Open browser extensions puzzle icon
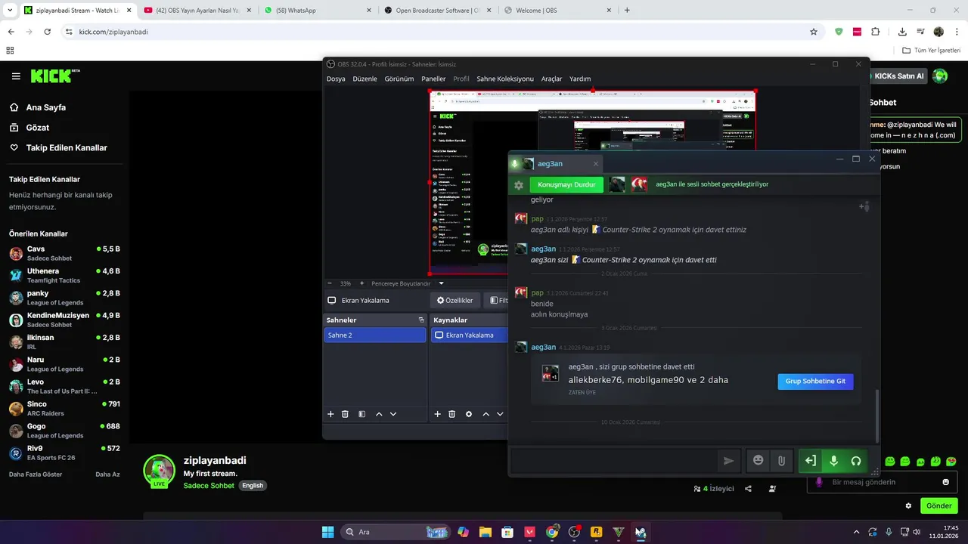968x544 pixels. (875, 32)
